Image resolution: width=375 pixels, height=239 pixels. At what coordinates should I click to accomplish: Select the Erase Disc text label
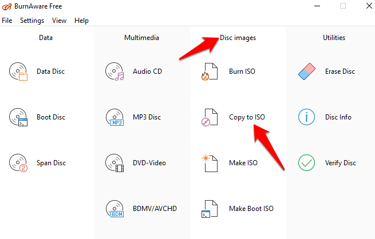pyautogui.click(x=340, y=71)
